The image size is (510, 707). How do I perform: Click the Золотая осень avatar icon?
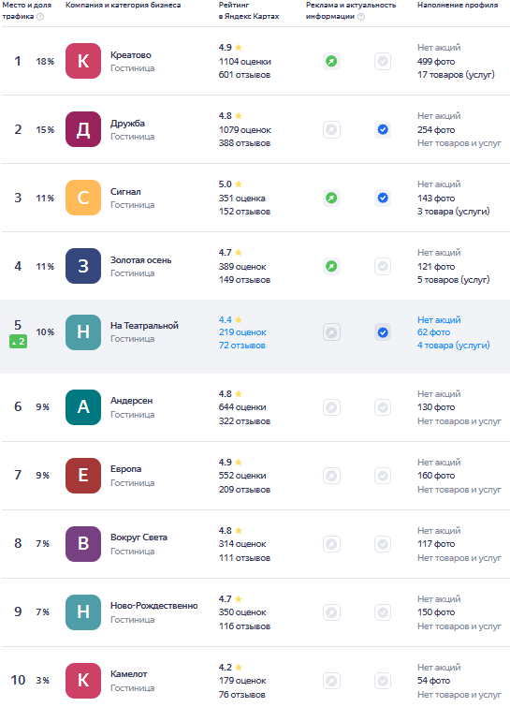(83, 266)
